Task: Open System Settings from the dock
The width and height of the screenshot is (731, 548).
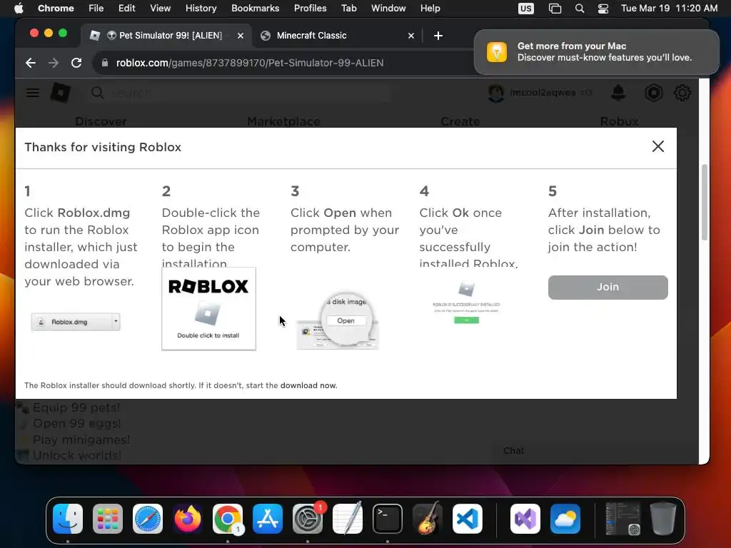Action: [x=308, y=519]
